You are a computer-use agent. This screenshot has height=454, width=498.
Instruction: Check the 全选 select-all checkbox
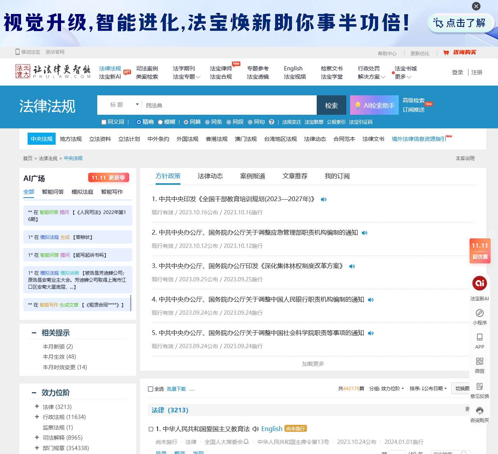point(151,389)
